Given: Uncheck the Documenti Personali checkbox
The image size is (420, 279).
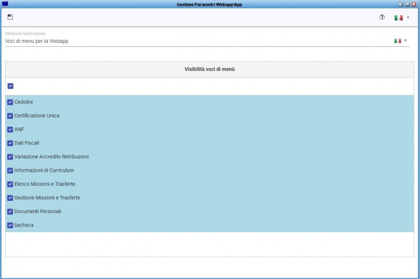Looking at the screenshot, I should point(10,211).
